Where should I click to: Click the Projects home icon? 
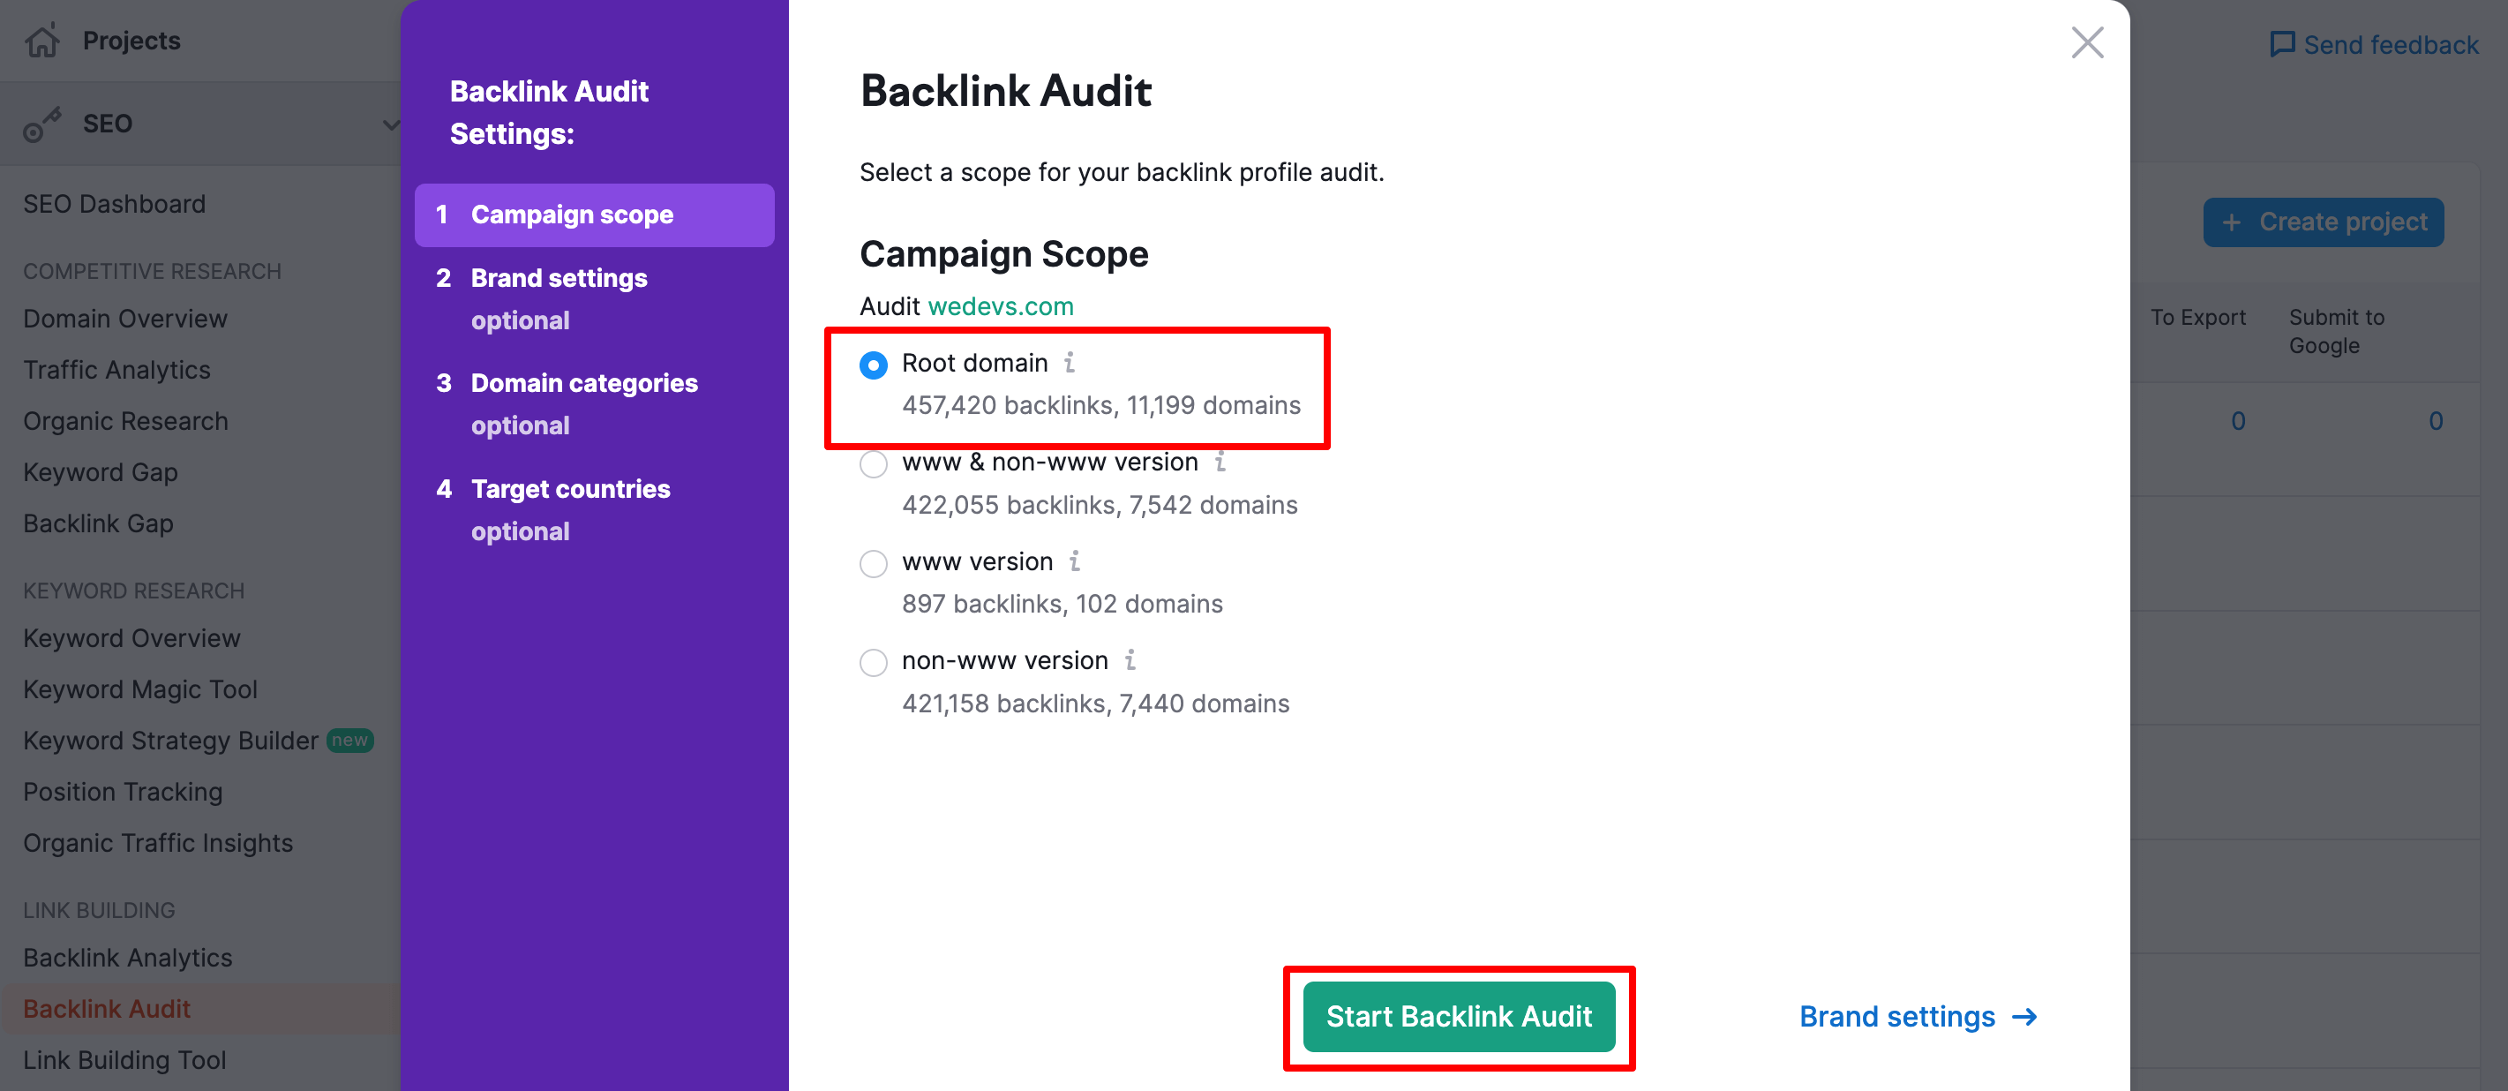(43, 40)
